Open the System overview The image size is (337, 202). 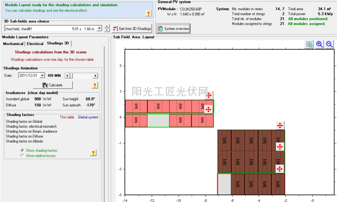tap(174, 28)
